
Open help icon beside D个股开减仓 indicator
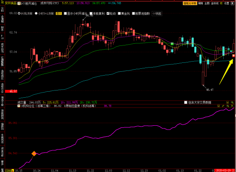coord(19,3)
